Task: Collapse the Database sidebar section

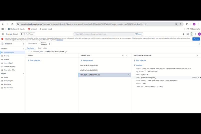Action: point(23,49)
